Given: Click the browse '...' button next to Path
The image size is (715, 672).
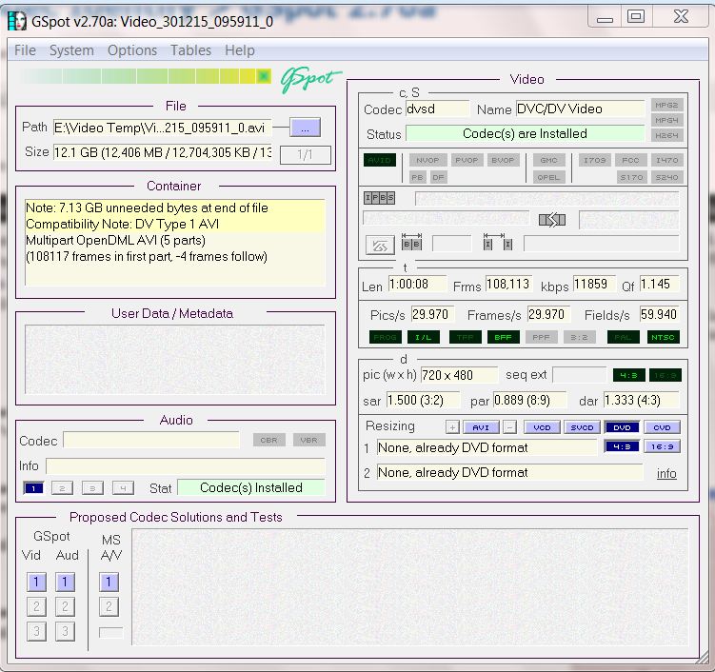Looking at the screenshot, I should 305,128.
